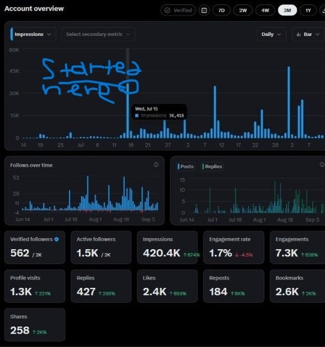The width and height of the screenshot is (325, 347).
Task: Open the Verified followers card
Action: 35,248
